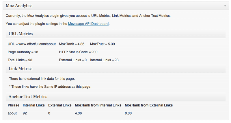Click the Total Links = 93 metric
Image resolution: width=231 pixels, height=123 pixels.
pos(20,60)
